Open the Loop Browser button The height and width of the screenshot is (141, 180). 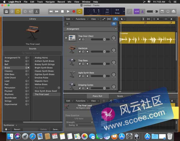[x=168, y=11]
